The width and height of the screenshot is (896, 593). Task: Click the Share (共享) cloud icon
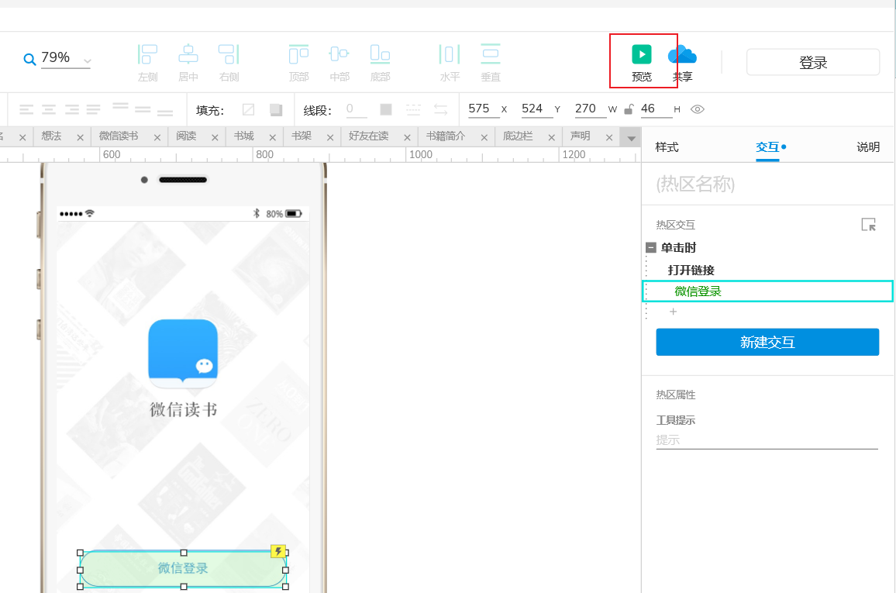click(682, 55)
